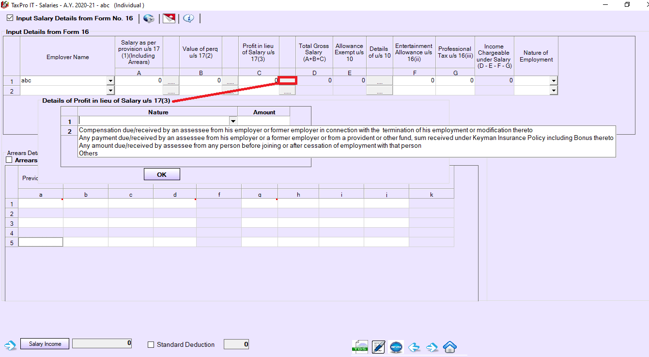This screenshot has height=357, width=649.
Task: Click Amount cell in popup row 1
Action: [264, 121]
